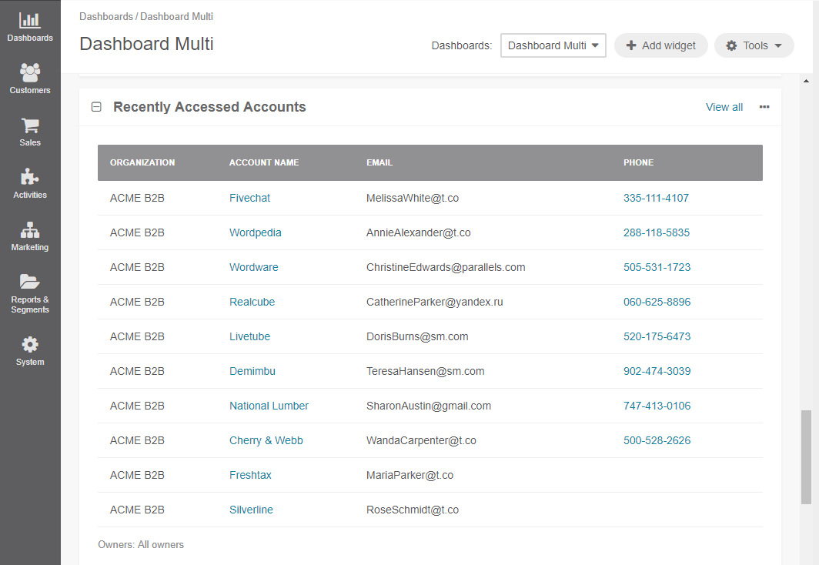Click the vertical scrollbar thumb

(806, 457)
